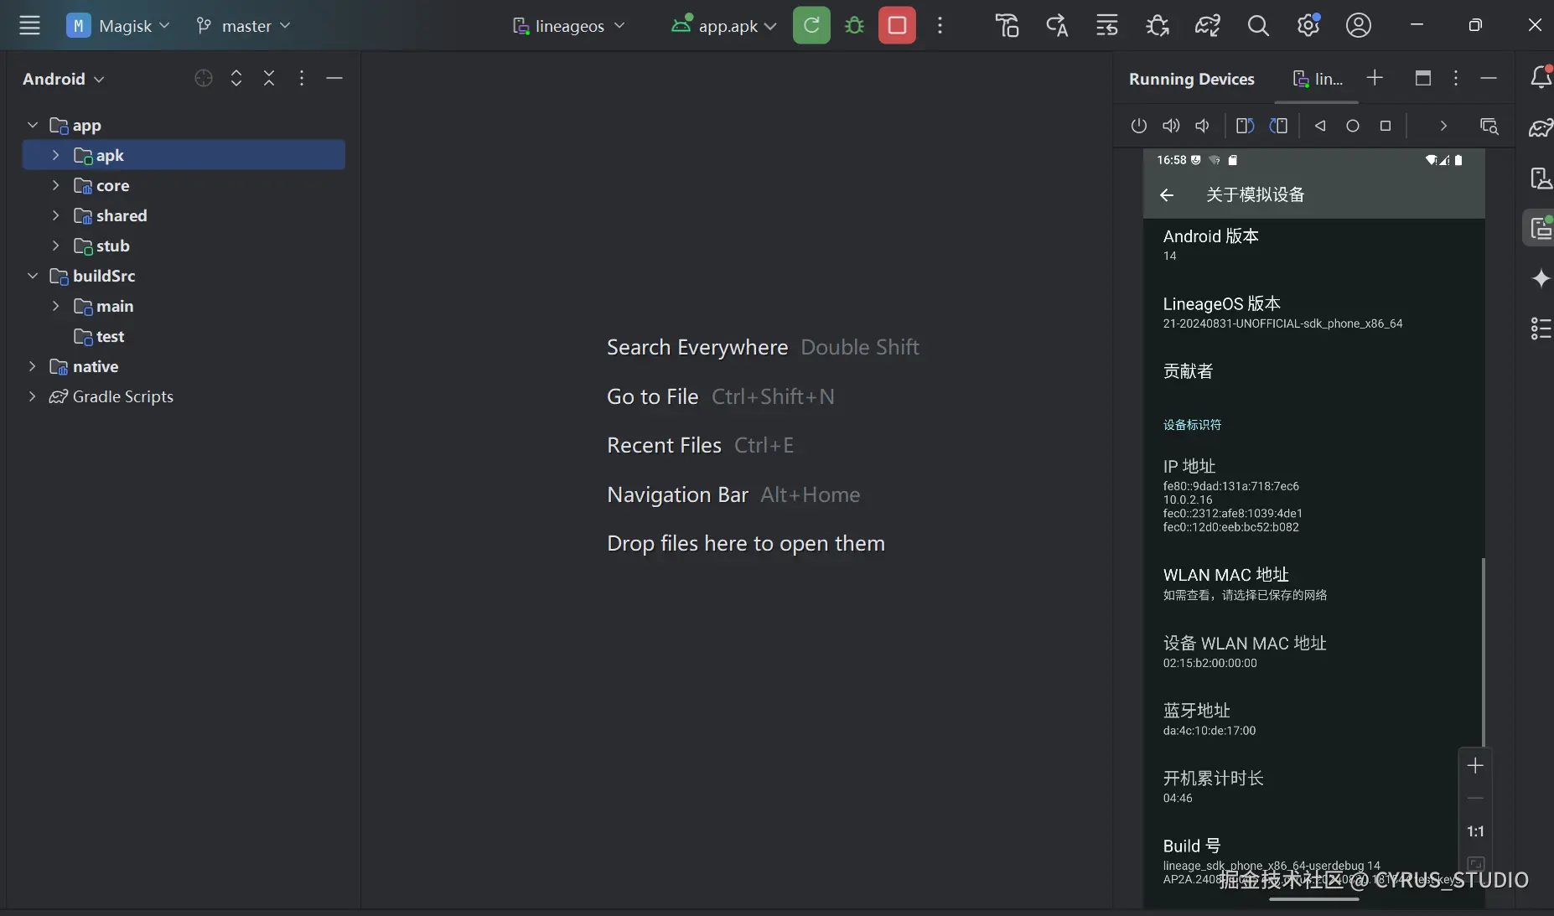Raise emulator volume with speaker icon
The width and height of the screenshot is (1554, 916).
1171,126
